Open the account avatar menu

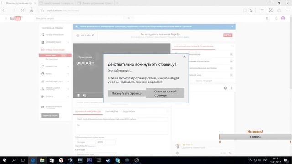(283, 18)
